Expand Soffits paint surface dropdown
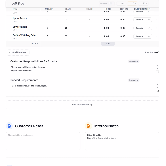The height and width of the screenshot is (166, 166). tap(143, 37)
